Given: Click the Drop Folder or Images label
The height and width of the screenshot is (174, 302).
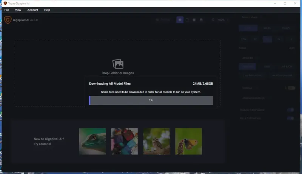Looking at the screenshot, I should coord(118,73).
